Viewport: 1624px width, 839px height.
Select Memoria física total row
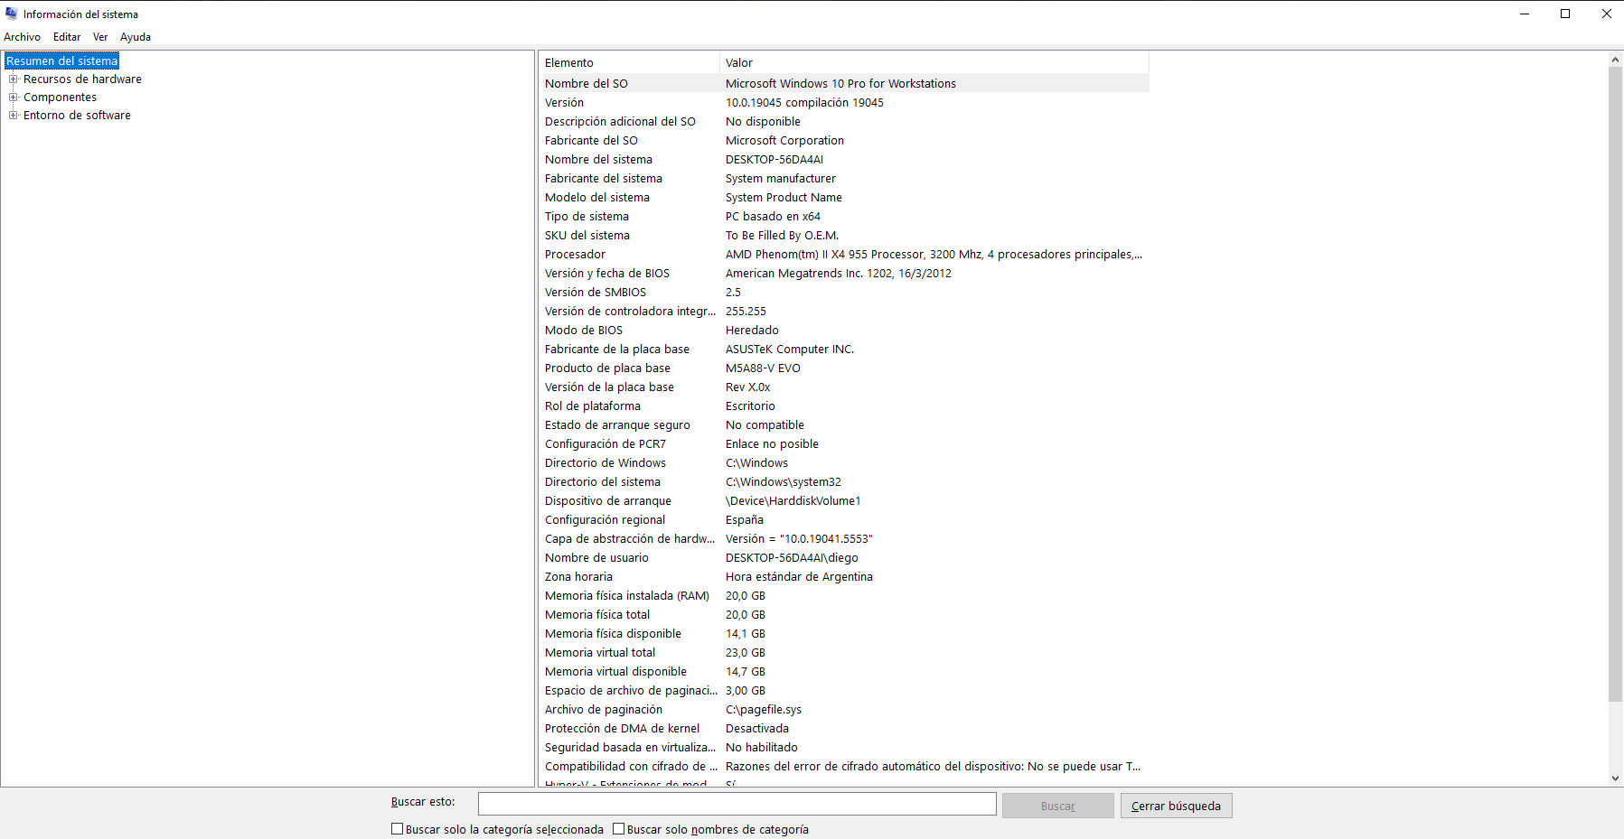click(x=844, y=614)
